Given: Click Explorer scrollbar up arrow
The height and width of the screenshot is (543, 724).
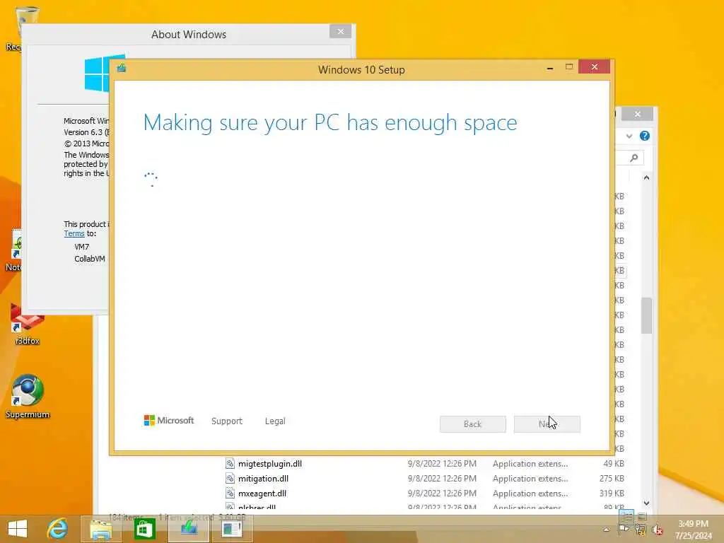Looking at the screenshot, I should point(646,177).
